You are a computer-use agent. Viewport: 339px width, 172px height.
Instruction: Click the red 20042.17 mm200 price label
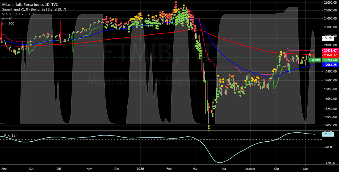pos(330,55)
